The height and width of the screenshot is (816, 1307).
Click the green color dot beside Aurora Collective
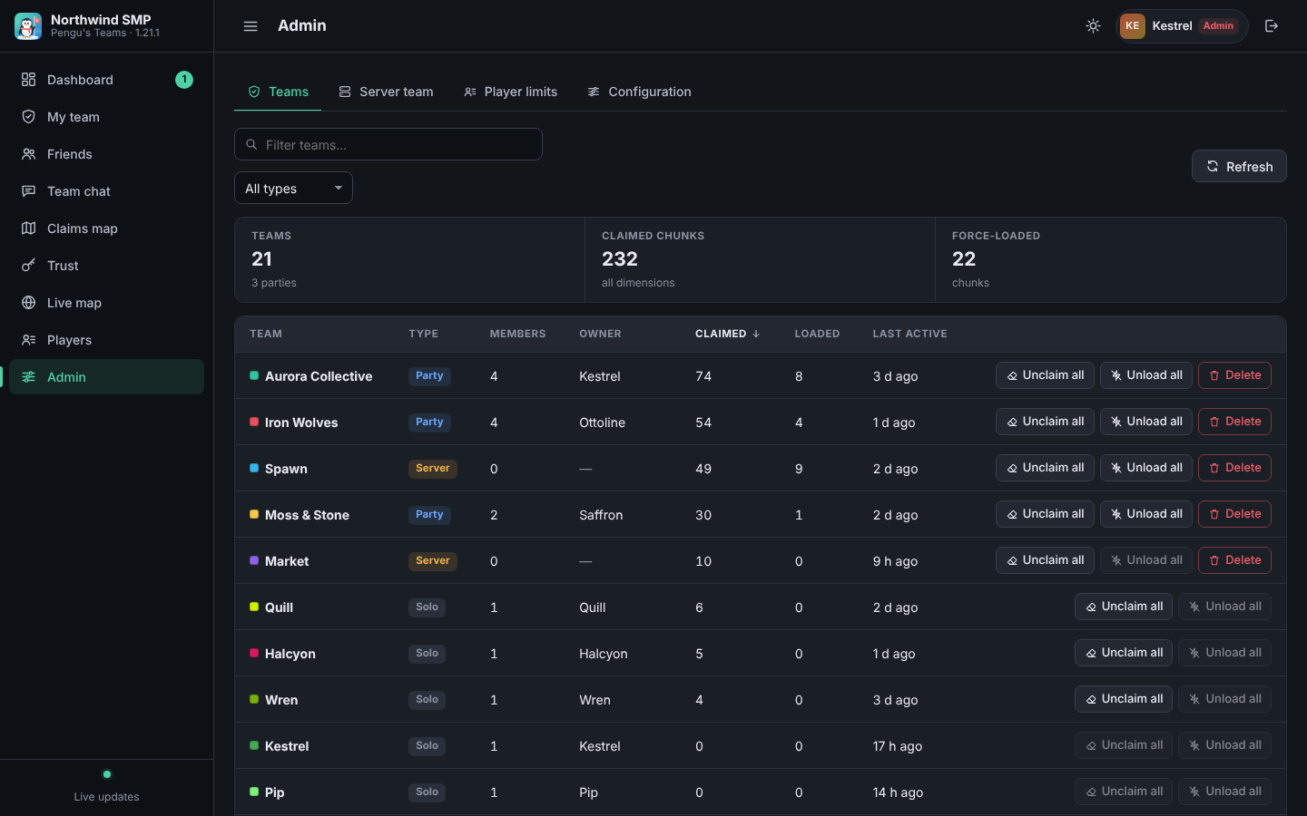[x=254, y=375]
